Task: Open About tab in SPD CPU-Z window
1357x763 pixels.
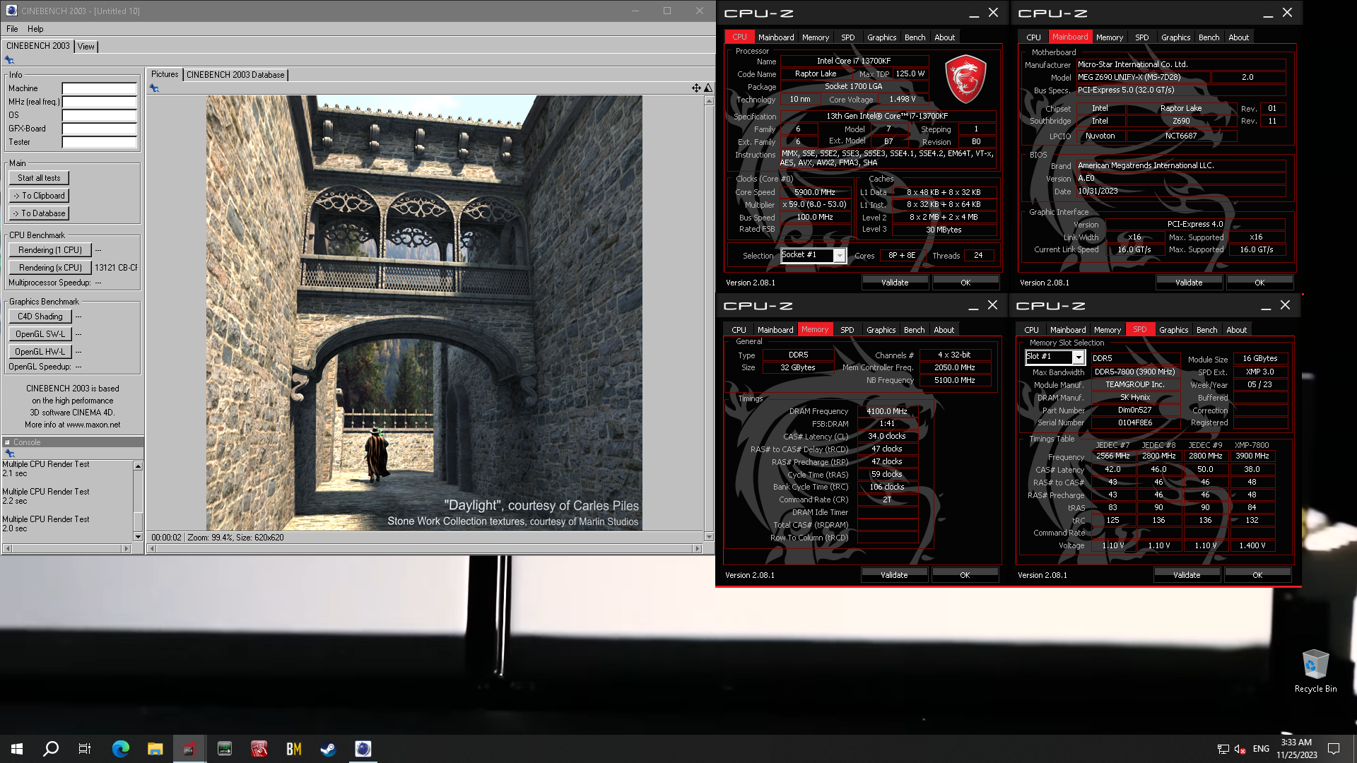Action: tap(1237, 330)
